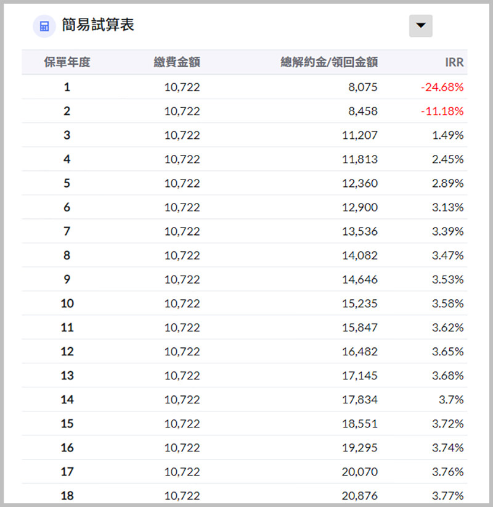Image resolution: width=493 pixels, height=507 pixels.
Task: Click the IRR value 3.13%
Action: 448,207
